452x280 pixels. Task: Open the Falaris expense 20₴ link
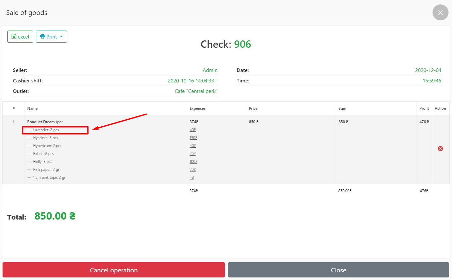[x=193, y=154]
